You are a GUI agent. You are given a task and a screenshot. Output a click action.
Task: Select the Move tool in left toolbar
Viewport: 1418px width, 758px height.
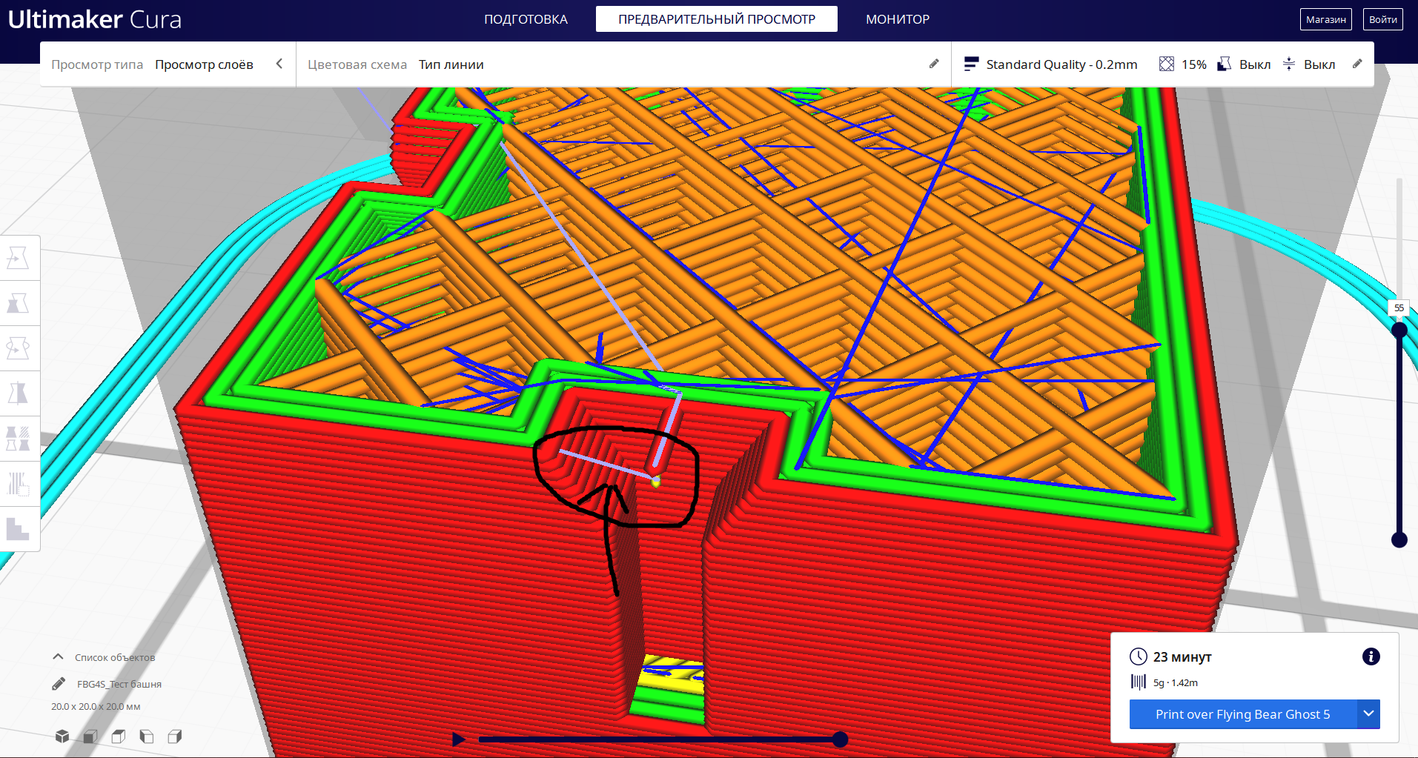point(18,258)
